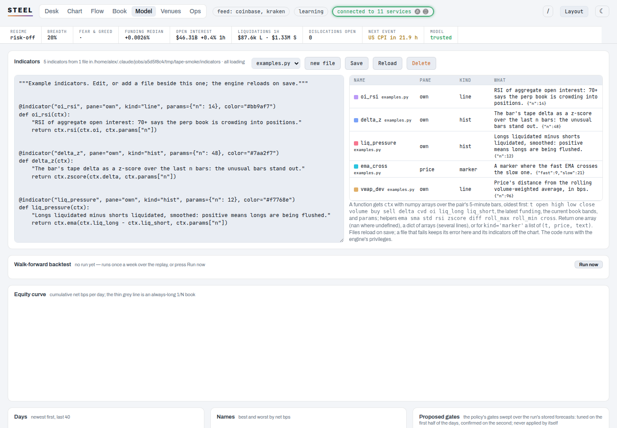Screen dimensions: 617x428
Task: Switch to the Chart tab
Action: [75, 11]
